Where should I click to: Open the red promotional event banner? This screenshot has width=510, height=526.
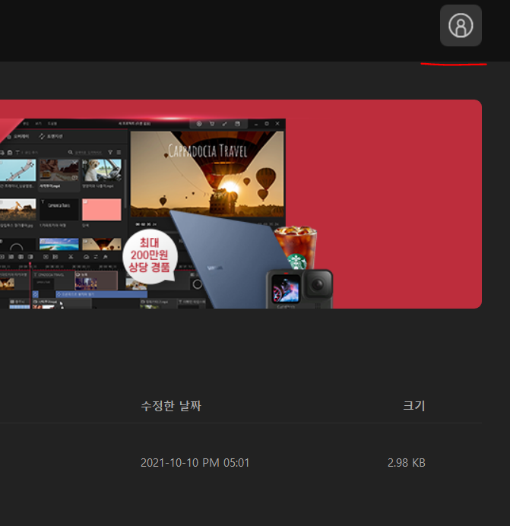point(241,204)
